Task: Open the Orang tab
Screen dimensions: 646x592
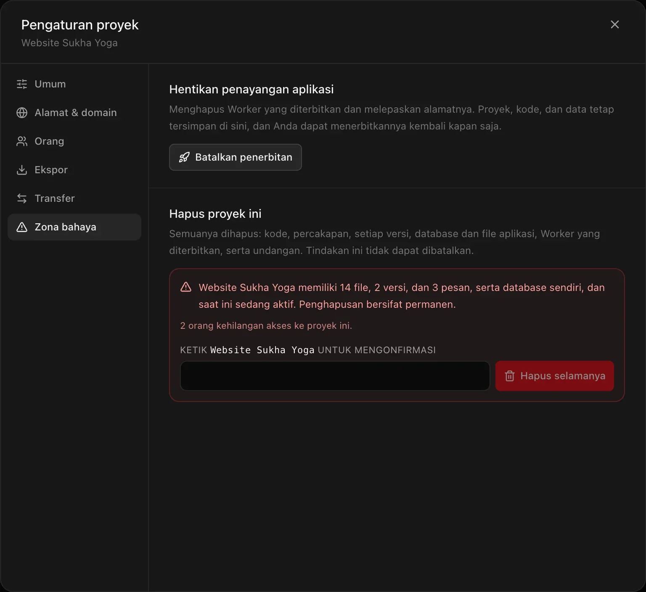Action: coord(74,141)
